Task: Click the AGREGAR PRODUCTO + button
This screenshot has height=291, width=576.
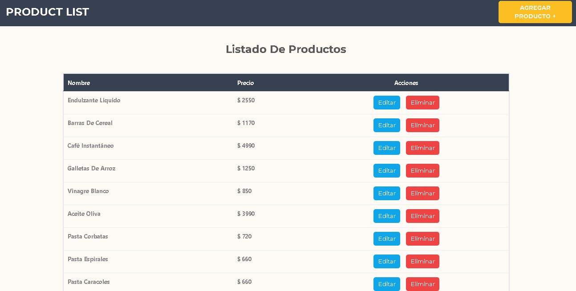Action: tap(535, 12)
